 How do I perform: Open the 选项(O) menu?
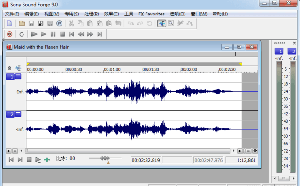click(177, 14)
